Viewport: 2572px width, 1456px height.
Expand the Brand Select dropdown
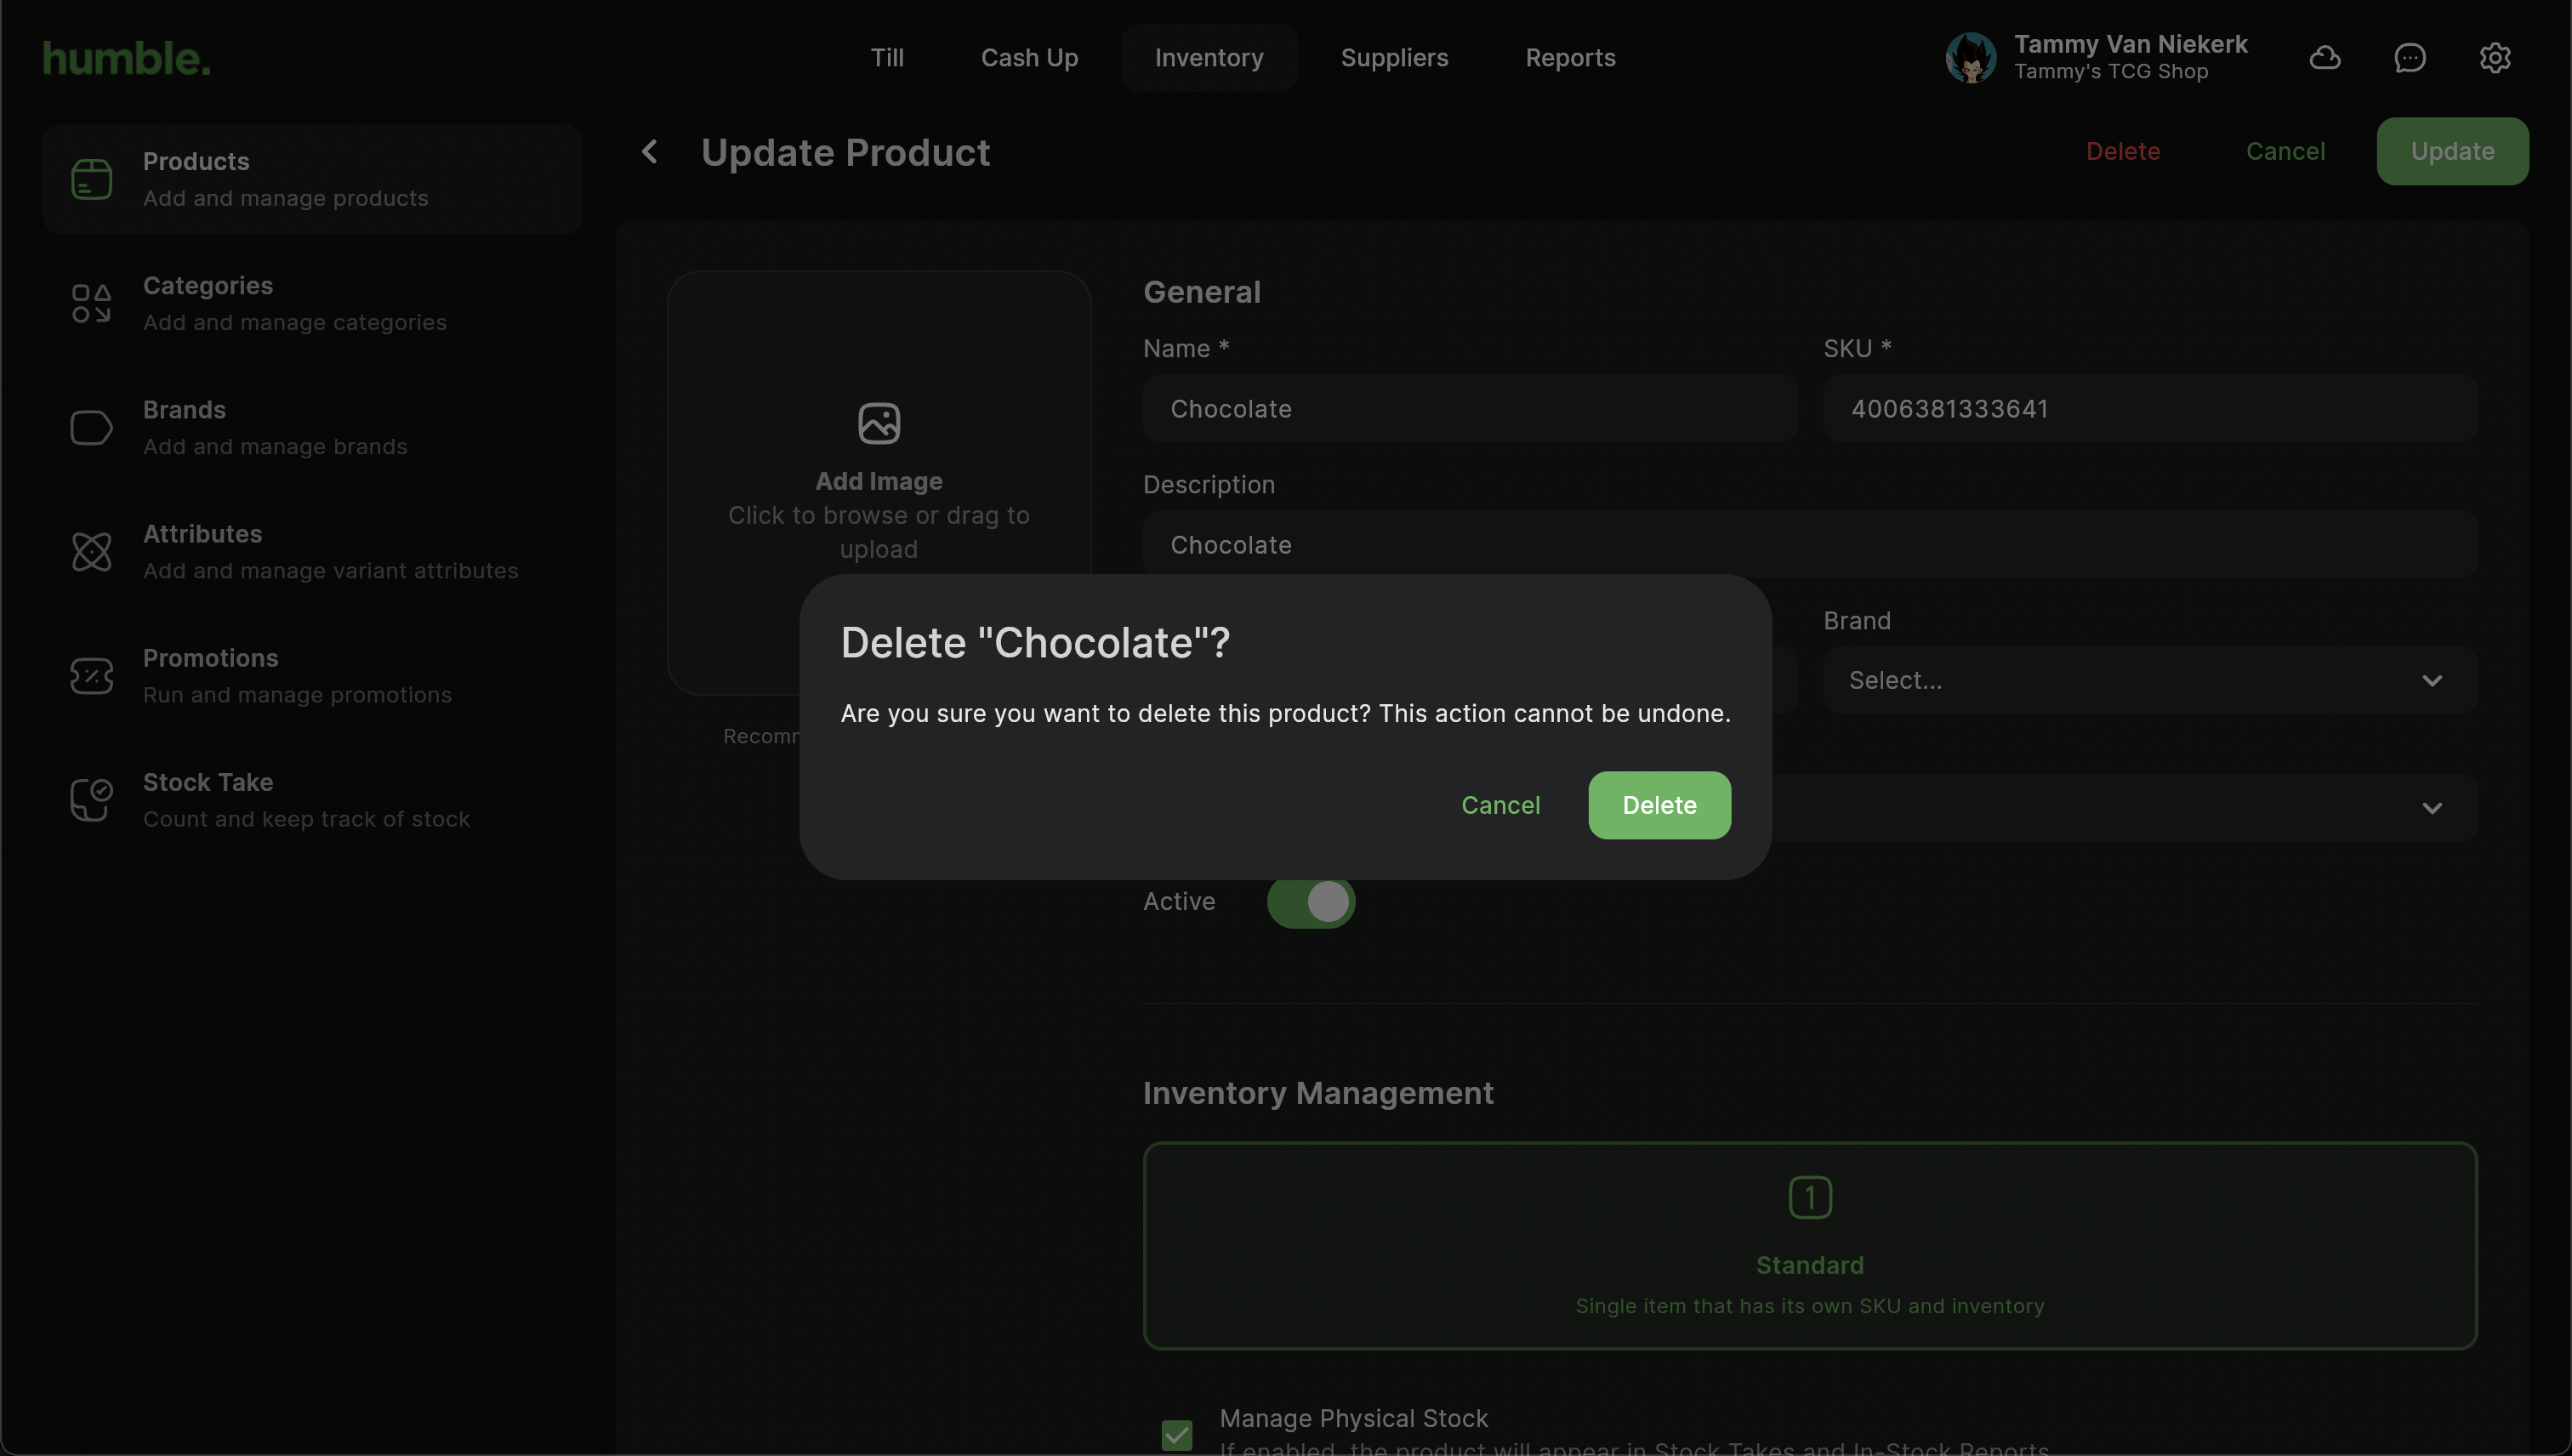[2149, 680]
